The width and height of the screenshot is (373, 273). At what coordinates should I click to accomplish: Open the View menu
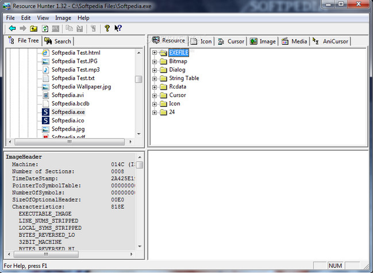pyautogui.click(x=43, y=18)
